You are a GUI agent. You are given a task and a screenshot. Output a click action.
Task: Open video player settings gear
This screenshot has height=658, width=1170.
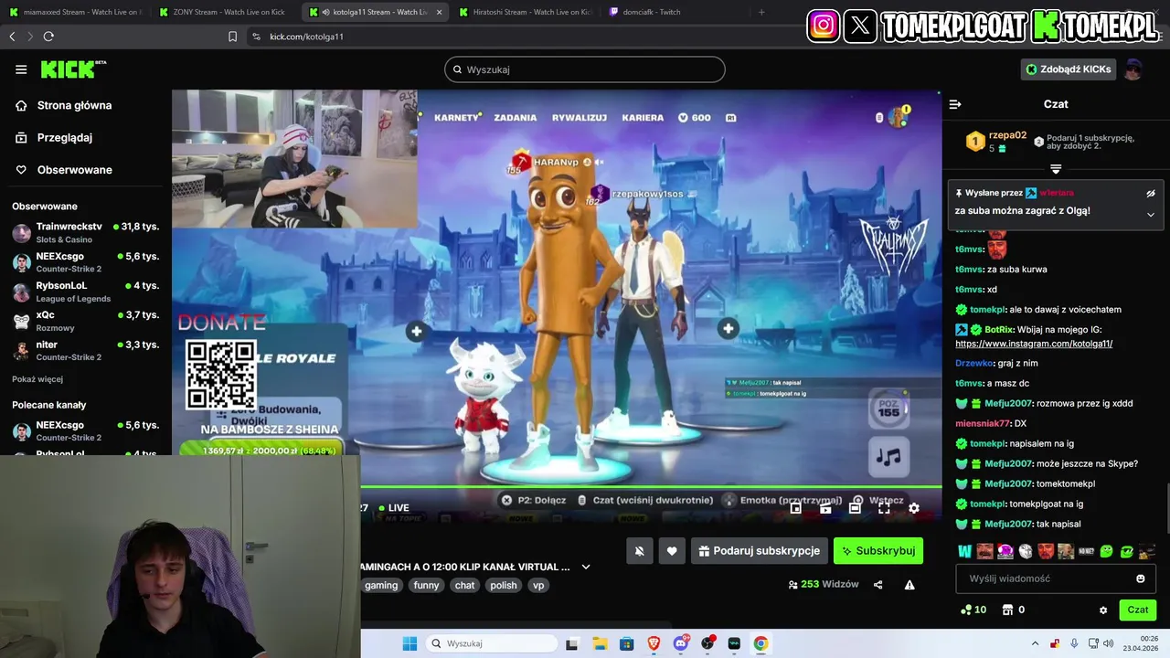point(913,508)
